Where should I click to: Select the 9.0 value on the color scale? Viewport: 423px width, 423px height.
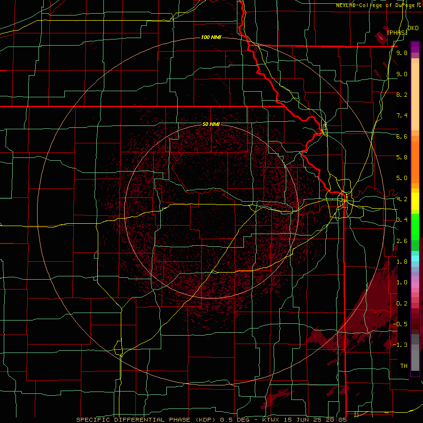click(402, 74)
